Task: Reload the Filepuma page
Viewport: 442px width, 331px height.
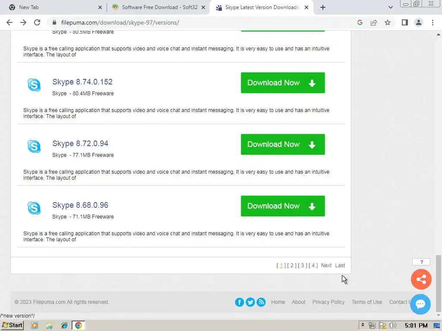Action: [37, 22]
